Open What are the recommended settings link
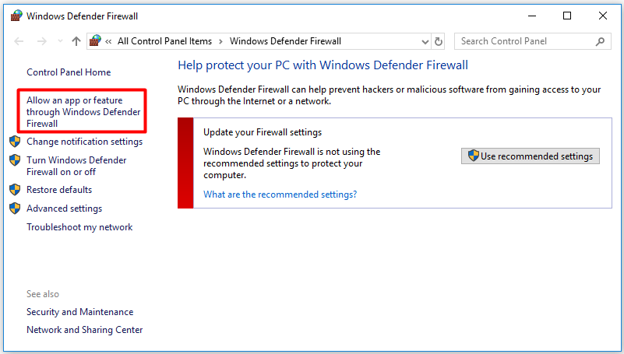 280,195
